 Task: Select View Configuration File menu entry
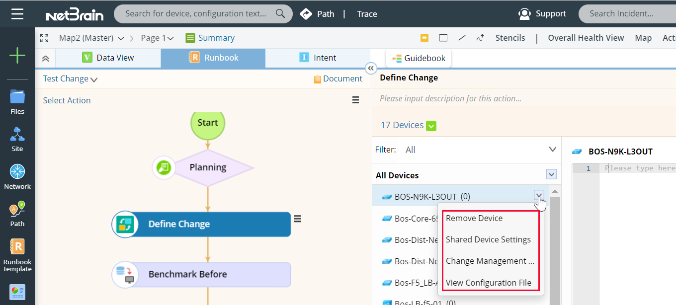pos(488,283)
